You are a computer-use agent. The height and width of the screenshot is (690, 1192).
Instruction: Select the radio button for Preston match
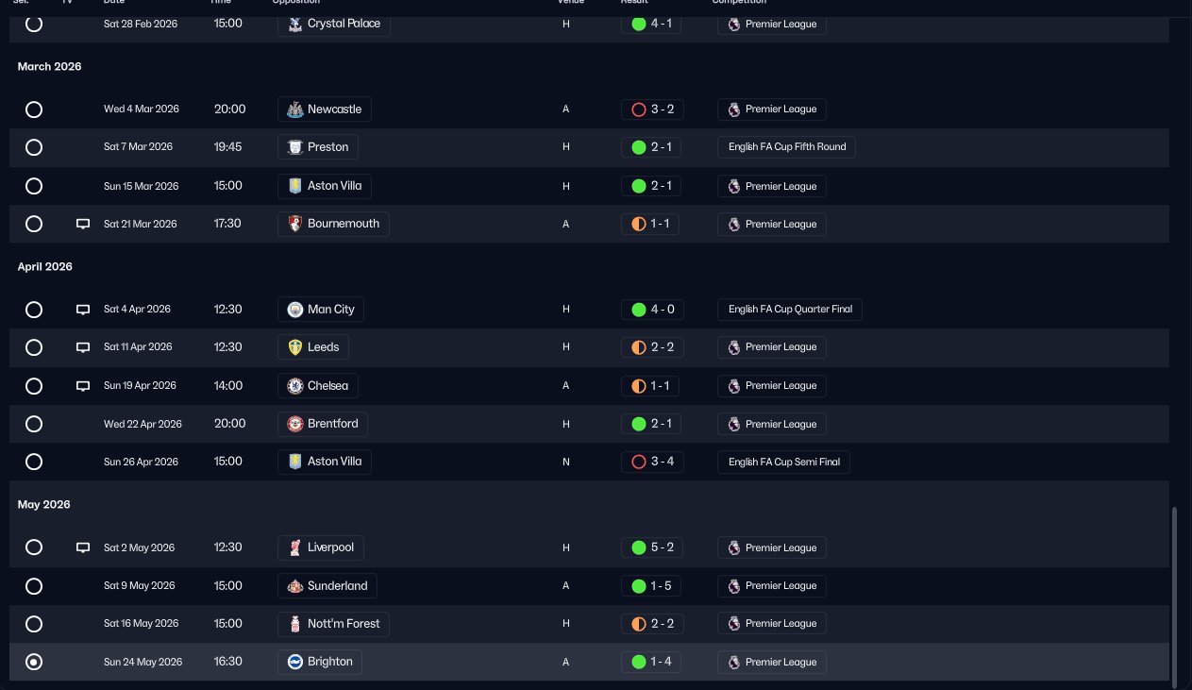[x=34, y=147]
